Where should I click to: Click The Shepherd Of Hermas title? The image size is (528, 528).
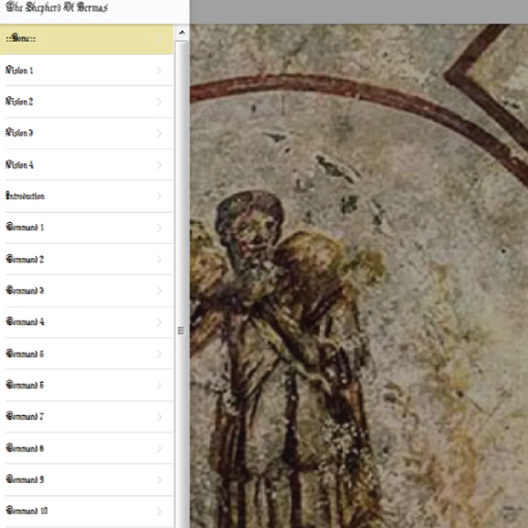pyautogui.click(x=56, y=8)
